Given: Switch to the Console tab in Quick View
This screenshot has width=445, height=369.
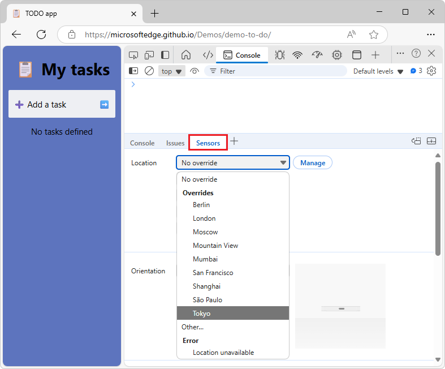Looking at the screenshot, I should 142,143.
